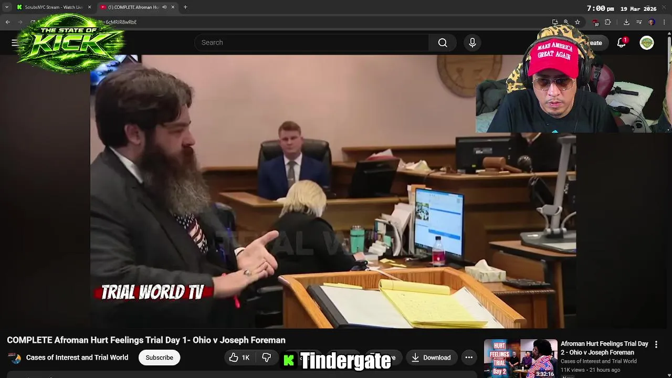Screen dimensions: 672x378
Task: Open the YouTube hamburger guide menu
Action: tap(14, 43)
